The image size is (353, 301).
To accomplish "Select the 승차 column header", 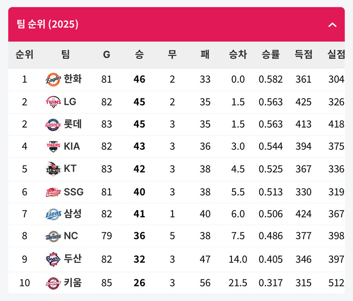I will (x=238, y=55).
